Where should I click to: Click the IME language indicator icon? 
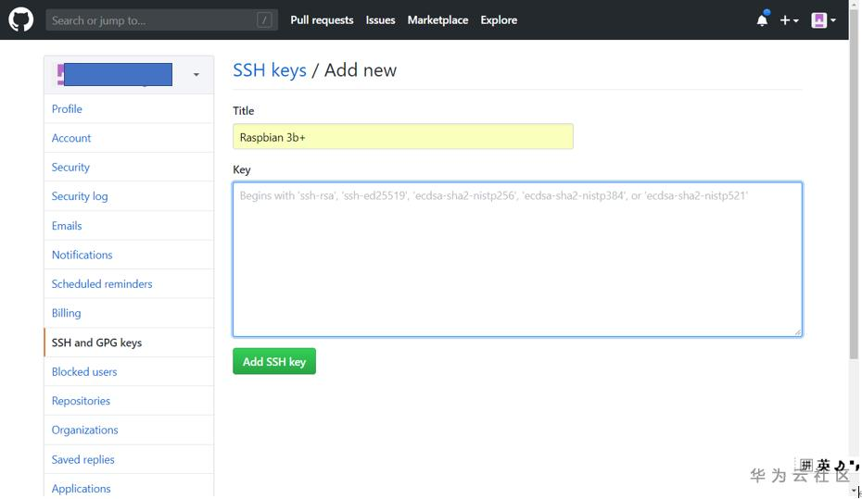pos(823,466)
